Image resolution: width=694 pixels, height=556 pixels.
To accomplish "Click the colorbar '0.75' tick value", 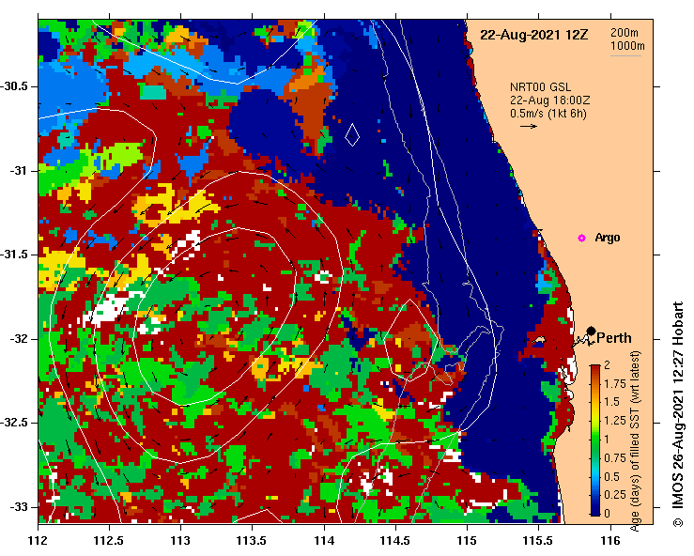I will 615,457.
